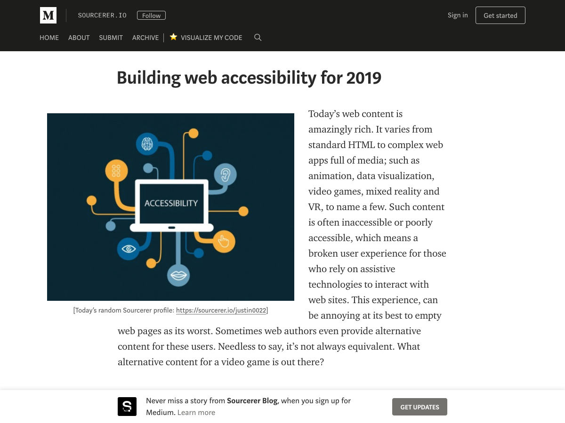Click the Learn more link

[196, 413]
